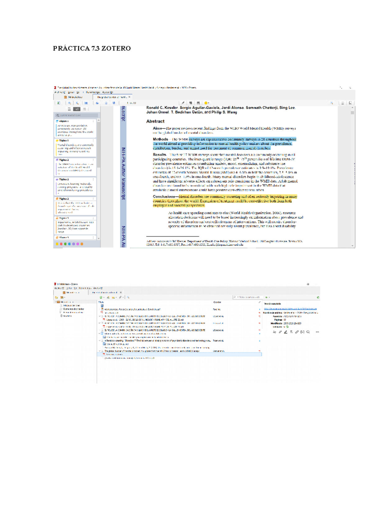This screenshot has width=373, height=528.
Task: Show annotations view in reader sidebar
Action: (77, 109)
